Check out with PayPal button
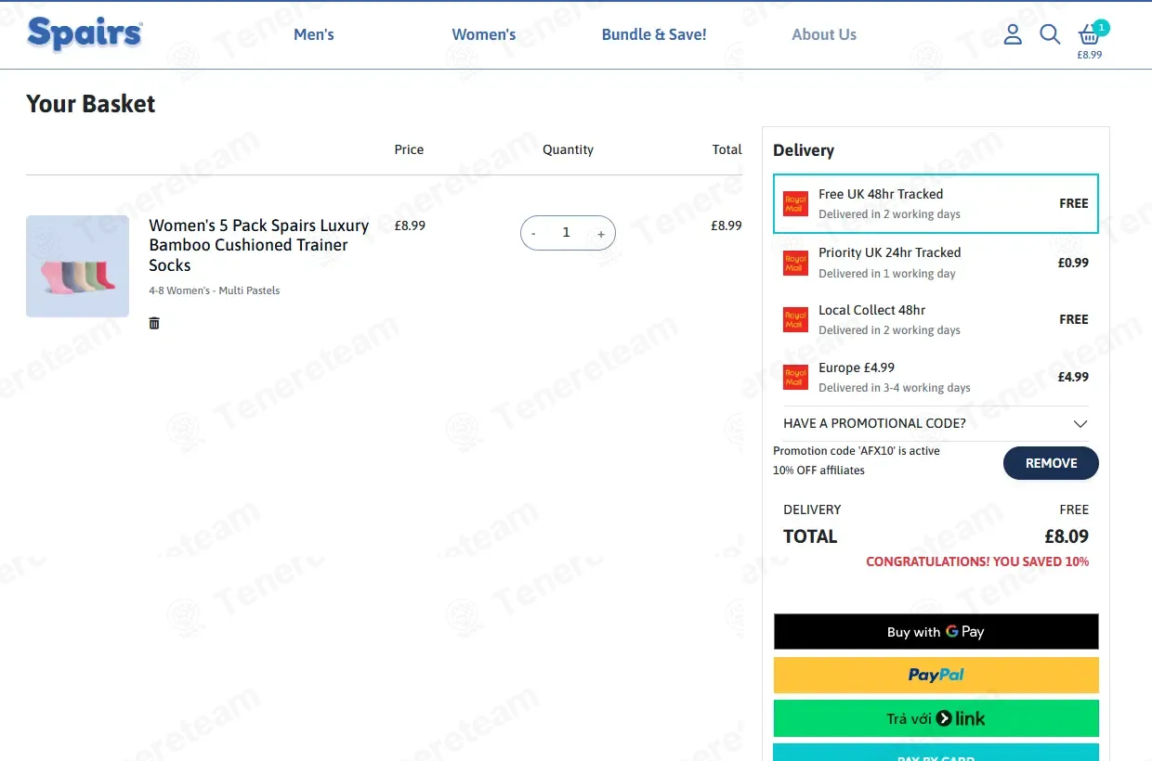 tap(936, 675)
